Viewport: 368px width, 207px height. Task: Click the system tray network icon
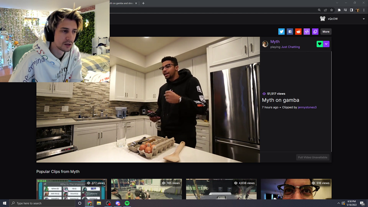(x=343, y=203)
